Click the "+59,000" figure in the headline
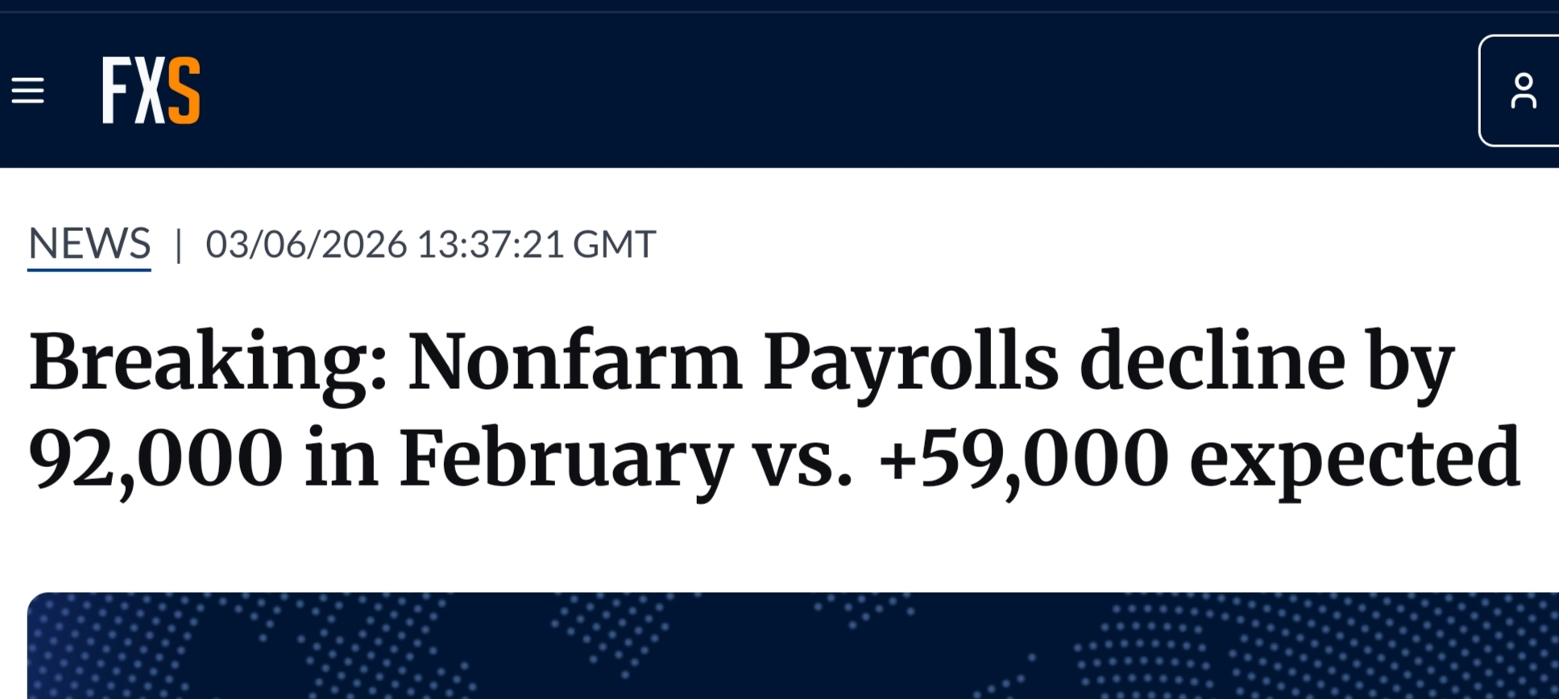This screenshot has height=699, width=1559. pyautogui.click(x=1023, y=458)
